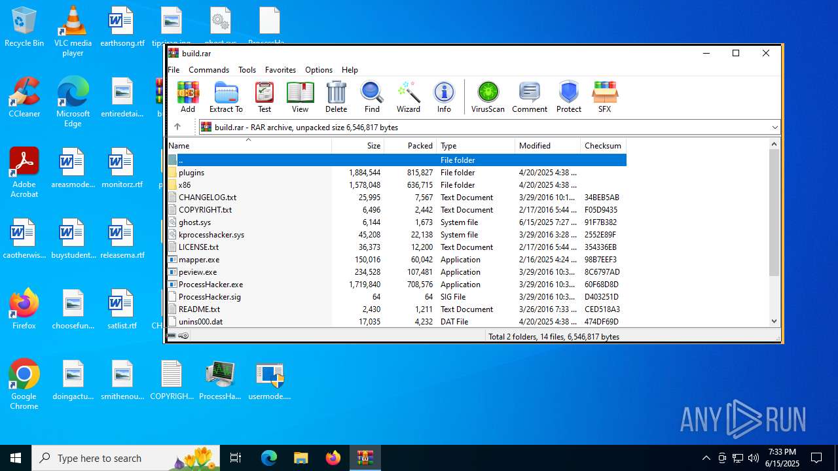838x471 pixels.
Task: Open the Help menu
Action: [350, 70]
